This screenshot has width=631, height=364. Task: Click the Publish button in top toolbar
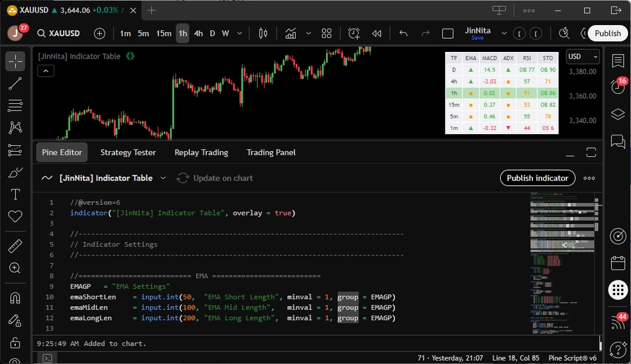click(x=607, y=34)
